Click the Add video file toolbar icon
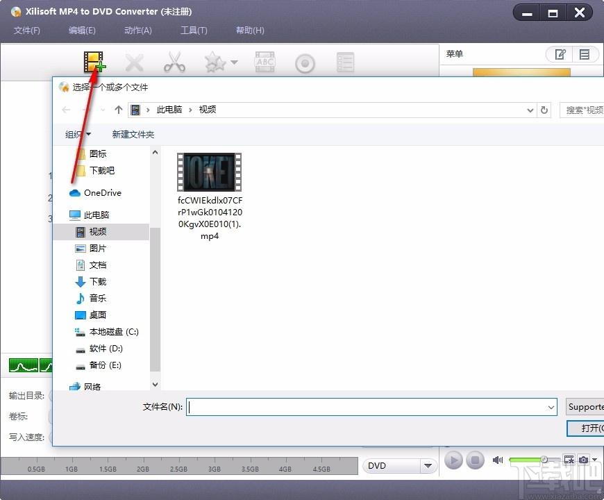 coord(94,62)
